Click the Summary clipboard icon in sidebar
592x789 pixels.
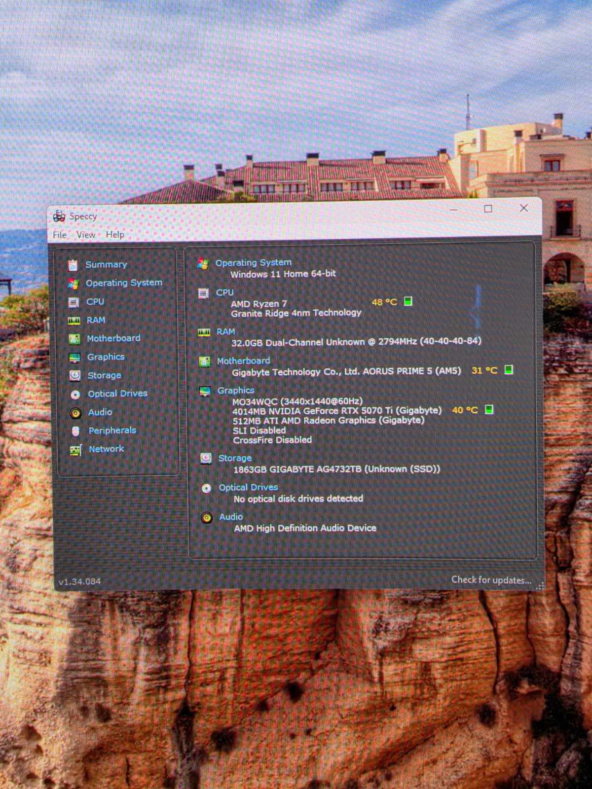pyautogui.click(x=73, y=265)
